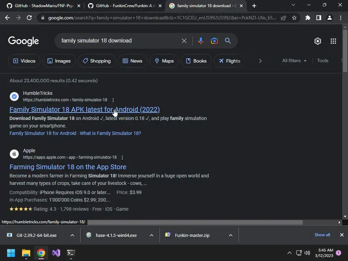
Task: Click the vertical page scrollbar
Action: click(x=345, y=51)
